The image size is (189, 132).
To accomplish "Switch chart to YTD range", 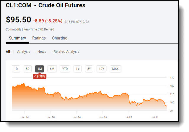I will 65,69.
